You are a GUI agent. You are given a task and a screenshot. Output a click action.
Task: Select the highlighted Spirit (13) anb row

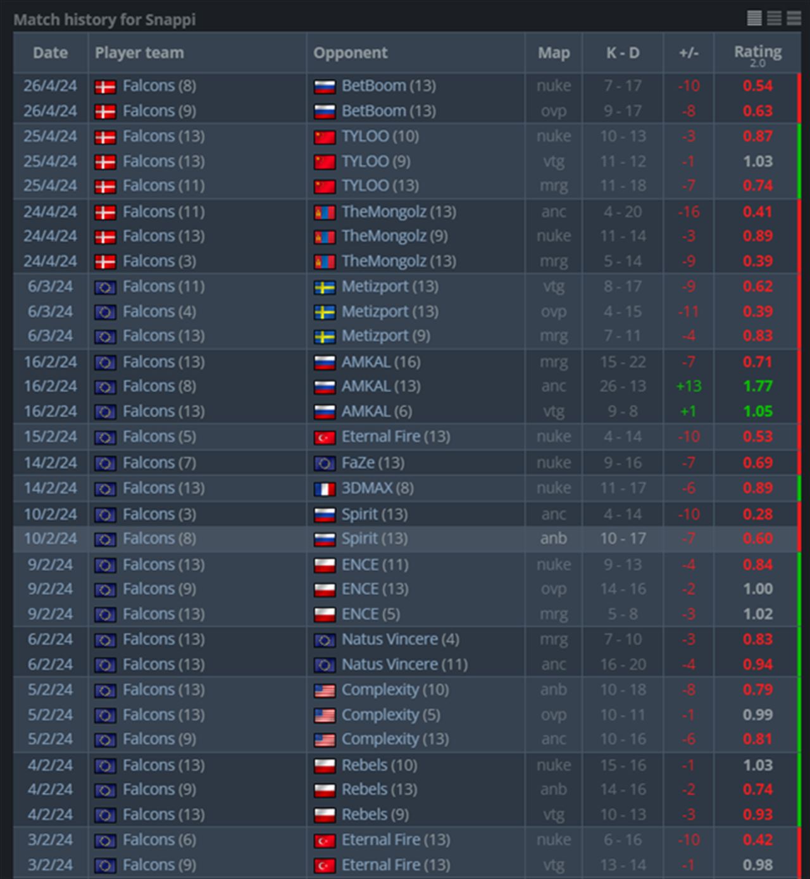(x=406, y=539)
